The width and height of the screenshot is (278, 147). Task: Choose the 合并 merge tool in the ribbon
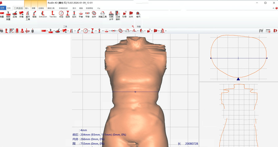tap(94, 14)
